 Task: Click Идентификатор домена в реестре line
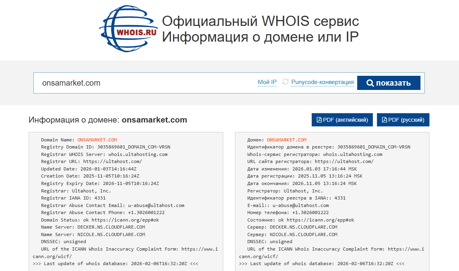(329, 147)
